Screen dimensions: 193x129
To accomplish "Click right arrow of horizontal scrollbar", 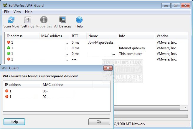I will click(185, 108).
